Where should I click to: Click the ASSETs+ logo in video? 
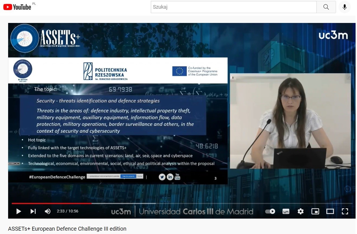click(45, 38)
